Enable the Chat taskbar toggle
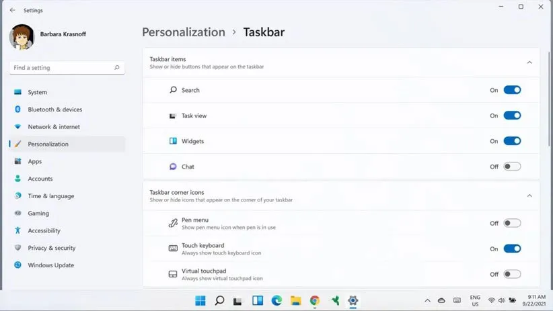 pyautogui.click(x=512, y=167)
